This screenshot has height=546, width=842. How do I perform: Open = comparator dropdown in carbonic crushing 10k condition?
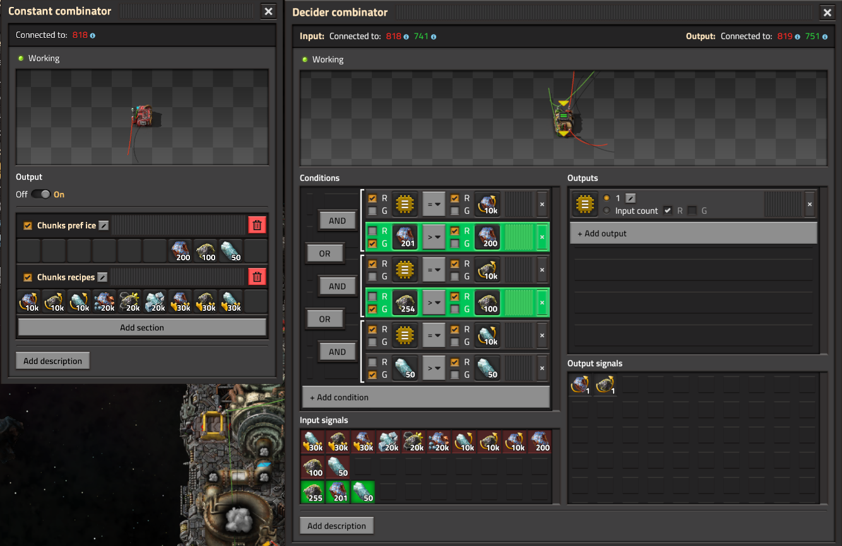pyautogui.click(x=434, y=270)
